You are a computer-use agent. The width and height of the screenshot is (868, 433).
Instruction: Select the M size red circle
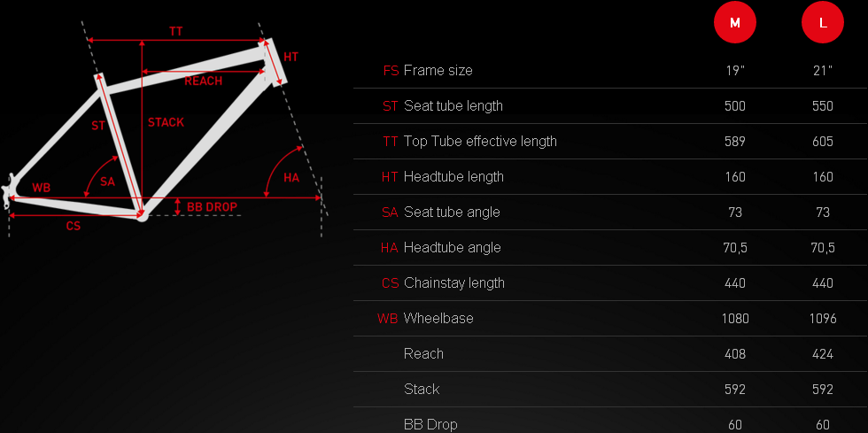[x=735, y=23]
